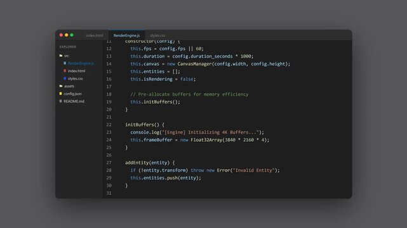
Task: Click the string '[Engine] Initializing 4K Buffers...'
Action: coord(211,132)
